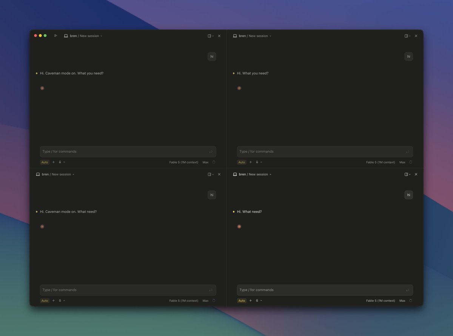Toggle the sidebar list icon beside traffic lights
This screenshot has width=453, height=336.
[55, 36]
